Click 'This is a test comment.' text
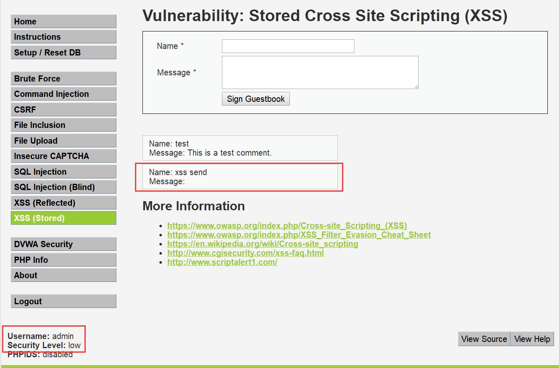Screen dimensions: 559x368 230,153
